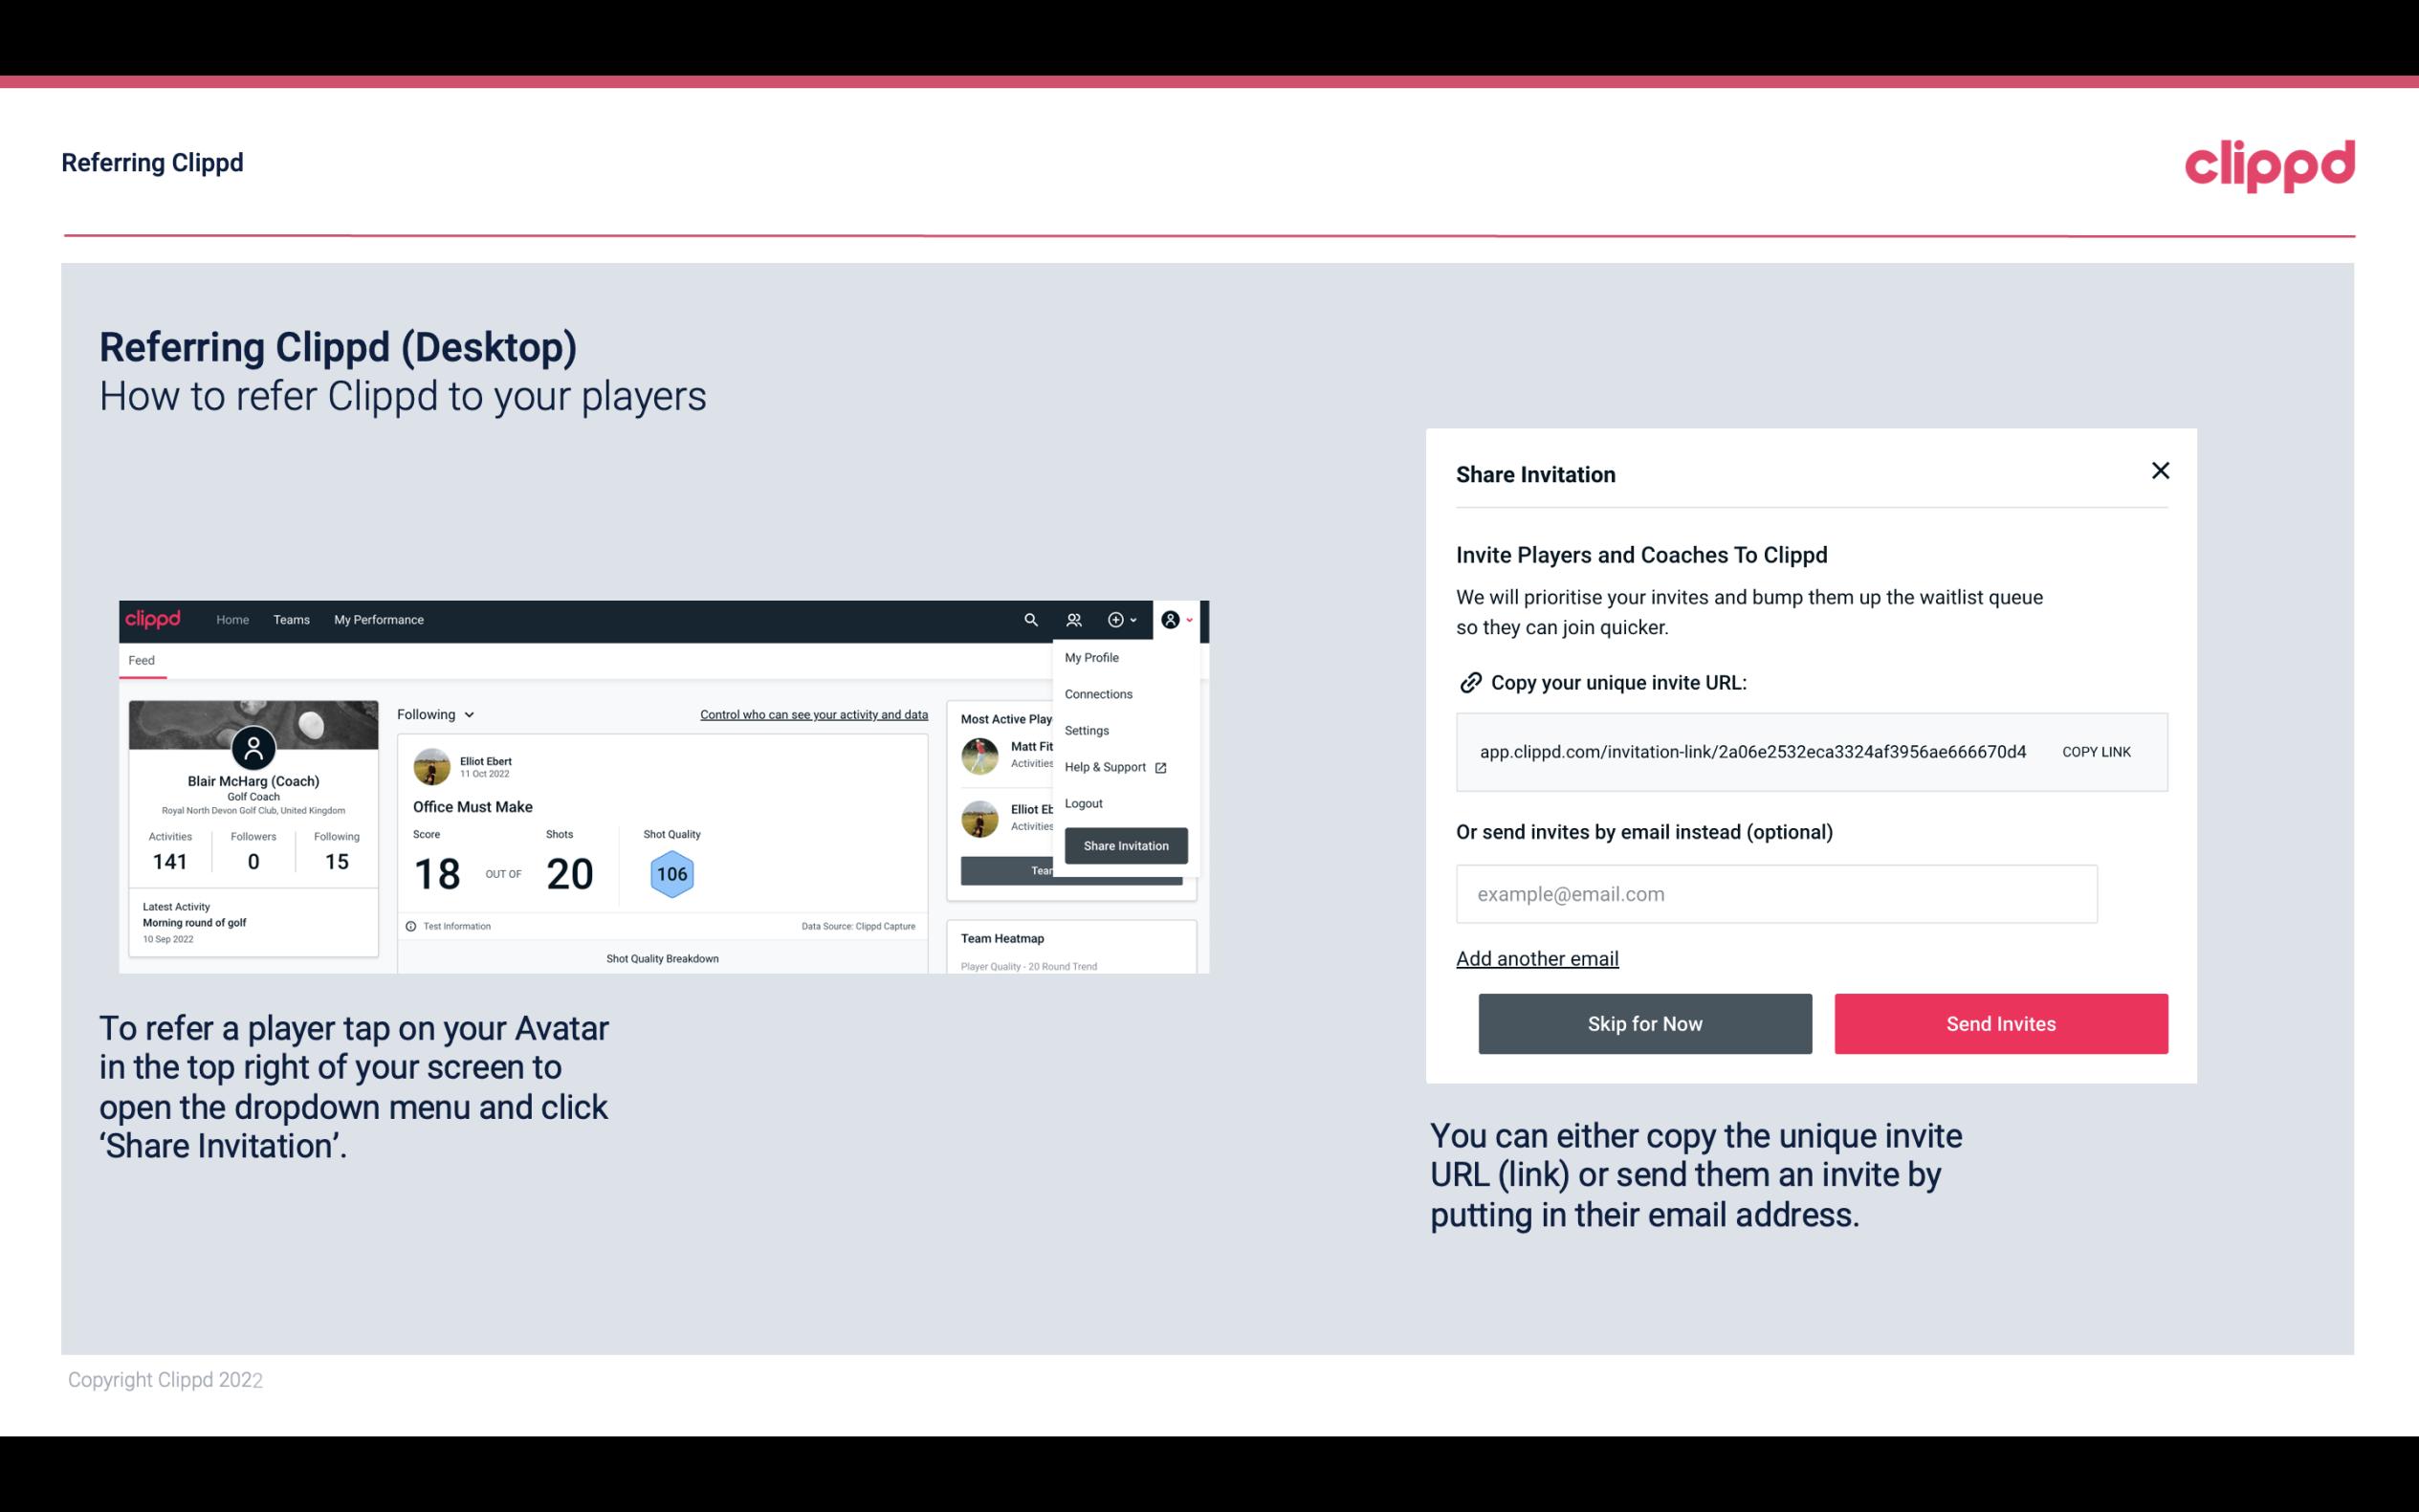
Task: Expand the Settings menu item in dropdown
Action: click(1083, 730)
